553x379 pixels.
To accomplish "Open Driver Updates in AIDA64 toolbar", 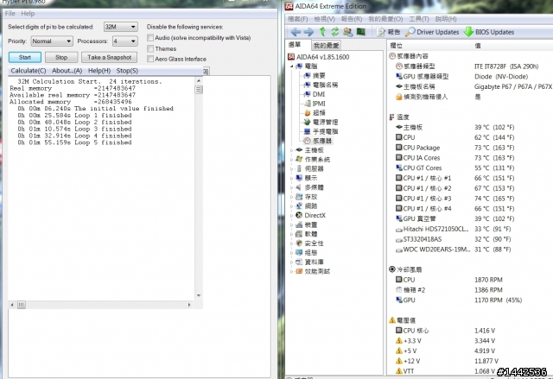I will [x=432, y=32].
